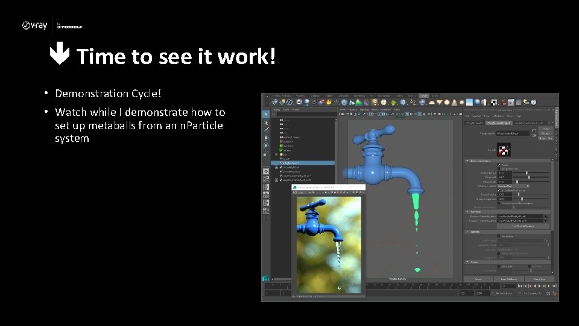Click the green mountain shelf icon

coord(358,103)
